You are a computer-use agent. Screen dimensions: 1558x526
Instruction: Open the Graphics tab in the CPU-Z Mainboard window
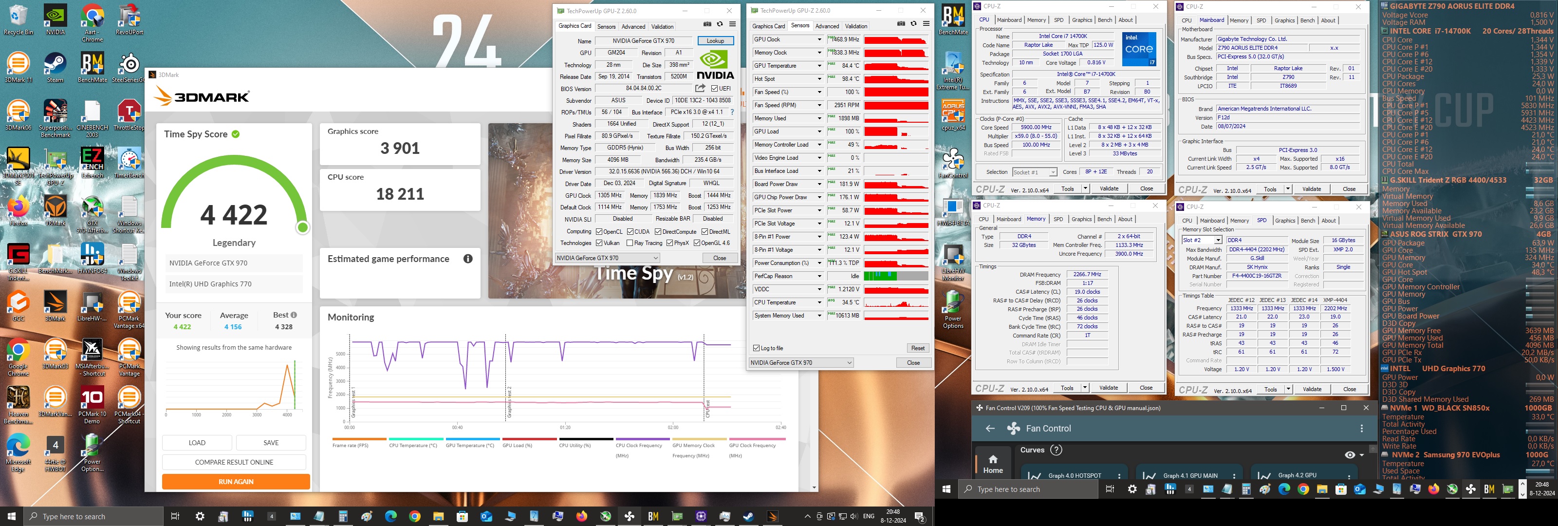(1285, 20)
